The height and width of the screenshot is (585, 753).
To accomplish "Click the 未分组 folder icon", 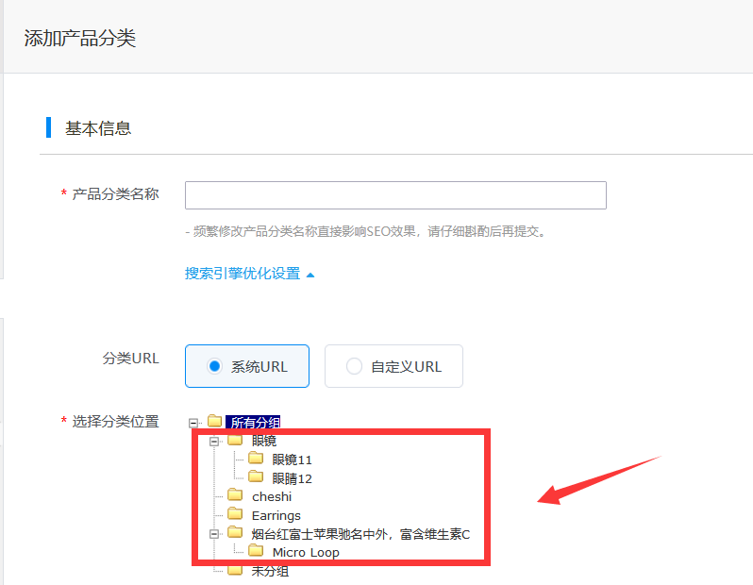I will coord(235,571).
